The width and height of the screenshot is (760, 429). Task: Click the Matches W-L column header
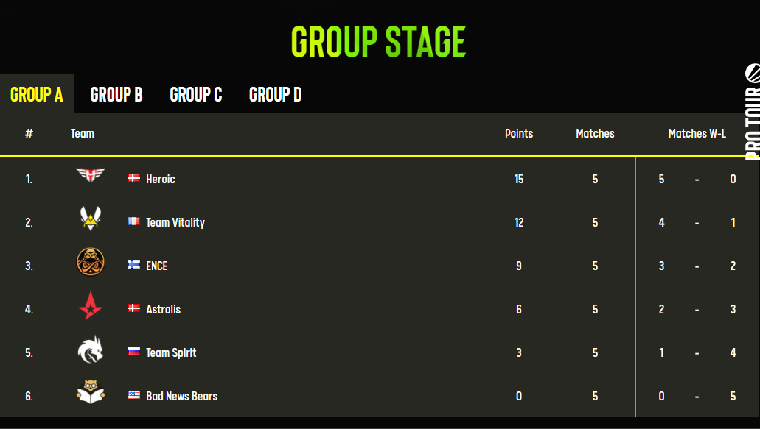point(697,133)
